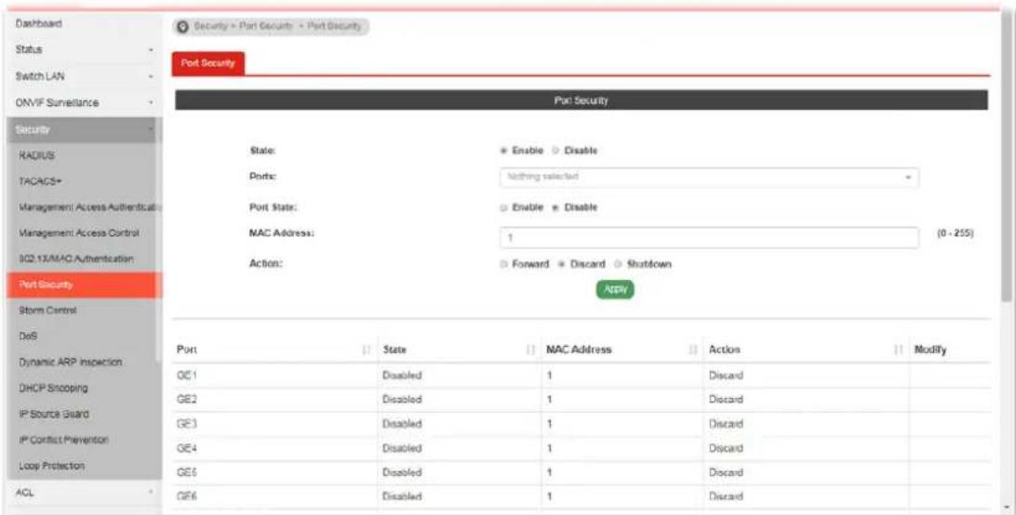Screen dimensions: 1016x515
Task: Select Port Security in sidebar
Action: click(85, 285)
